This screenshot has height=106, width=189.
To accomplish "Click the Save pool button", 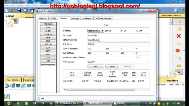I will (112, 67).
